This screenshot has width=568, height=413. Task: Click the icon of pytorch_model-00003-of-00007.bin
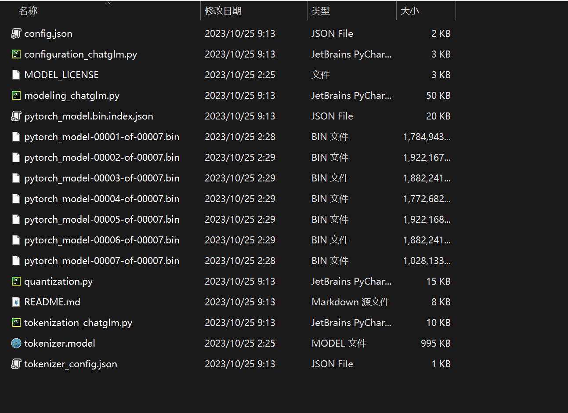[16, 178]
